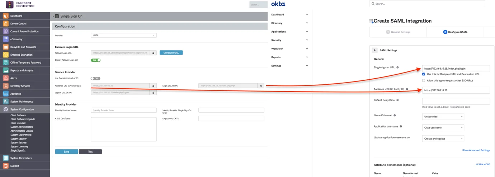Viewport: 495px width, 177px height.
Task: Open System Security submenu item
Action: (19, 139)
